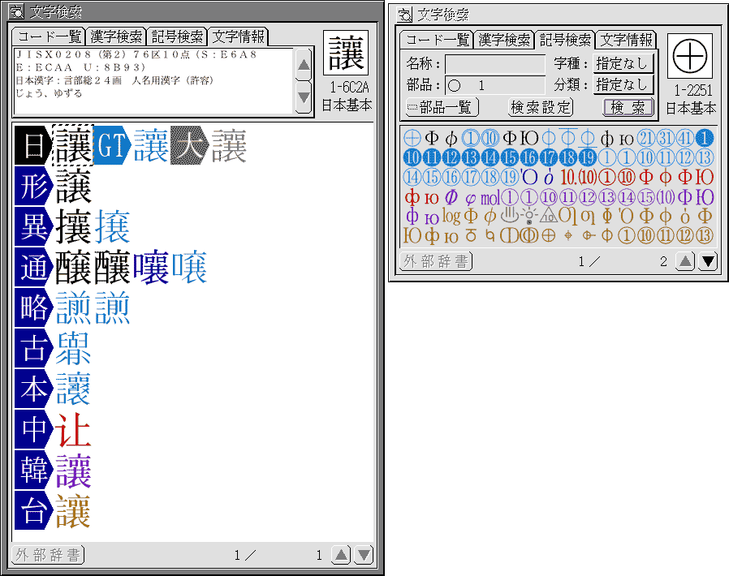This screenshot has height=576, width=729.
Task: Click the 名称 name input field
Action: (495, 63)
